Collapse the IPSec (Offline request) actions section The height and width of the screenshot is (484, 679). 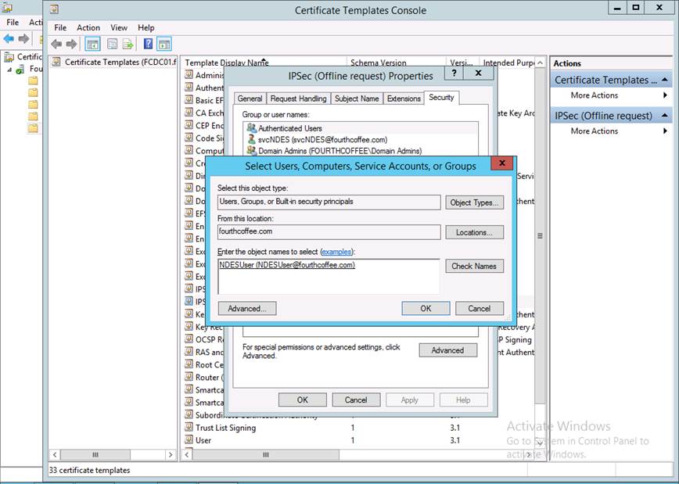(665, 116)
